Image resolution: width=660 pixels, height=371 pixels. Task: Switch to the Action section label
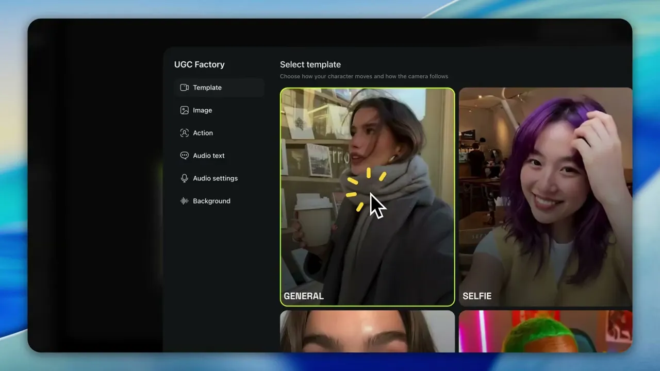click(203, 133)
